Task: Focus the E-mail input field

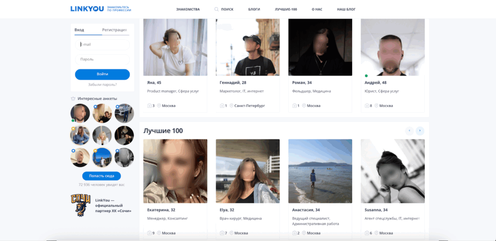Action: pyautogui.click(x=102, y=45)
